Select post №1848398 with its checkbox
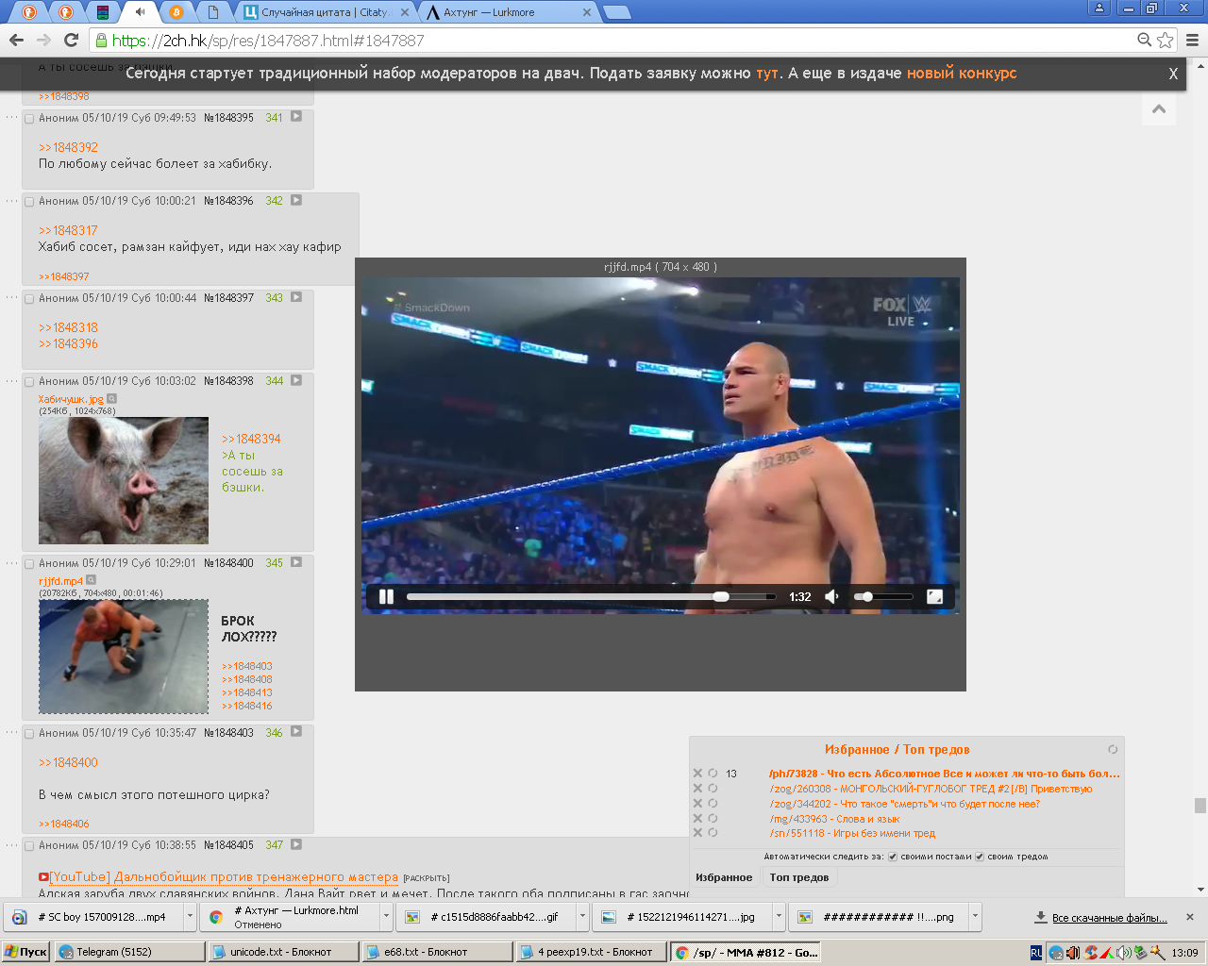The width and height of the screenshot is (1208, 966). click(x=29, y=382)
